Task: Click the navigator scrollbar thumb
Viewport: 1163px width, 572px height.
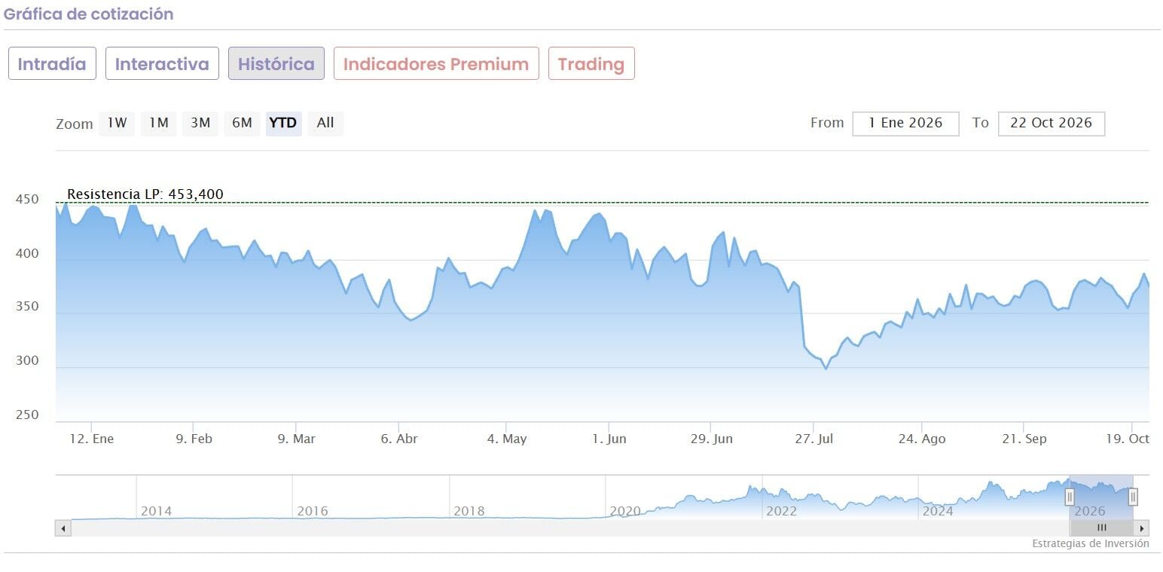Action: click(x=1101, y=528)
